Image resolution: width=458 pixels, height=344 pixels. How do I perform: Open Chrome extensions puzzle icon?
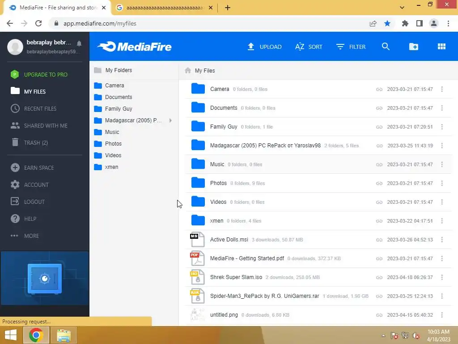(405, 23)
